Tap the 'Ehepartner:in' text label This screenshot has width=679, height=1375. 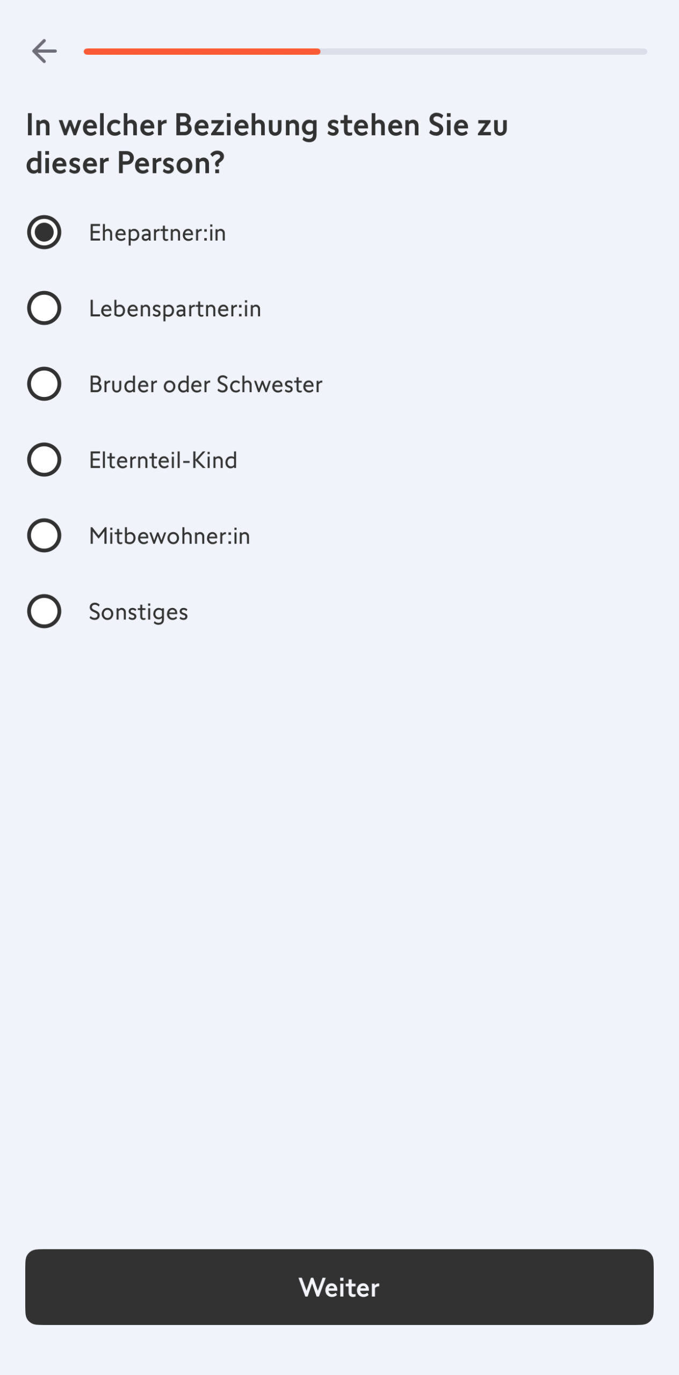coord(157,233)
